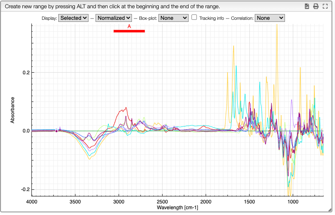Click the resize handle of the chart panel
Screen dimensions: 335x215
coord(330,210)
